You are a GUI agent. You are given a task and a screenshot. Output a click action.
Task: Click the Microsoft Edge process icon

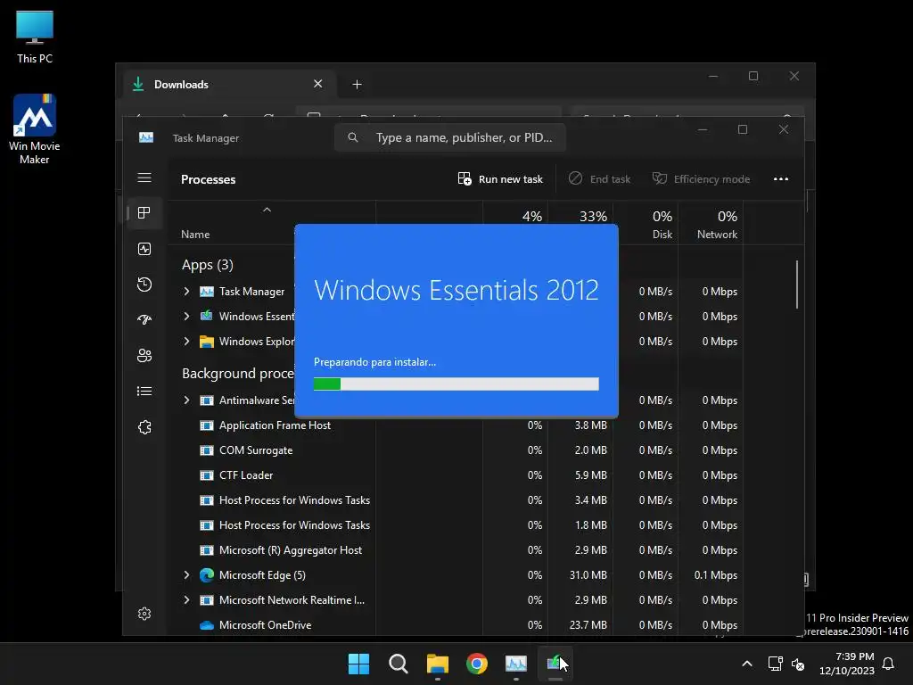coord(207,575)
